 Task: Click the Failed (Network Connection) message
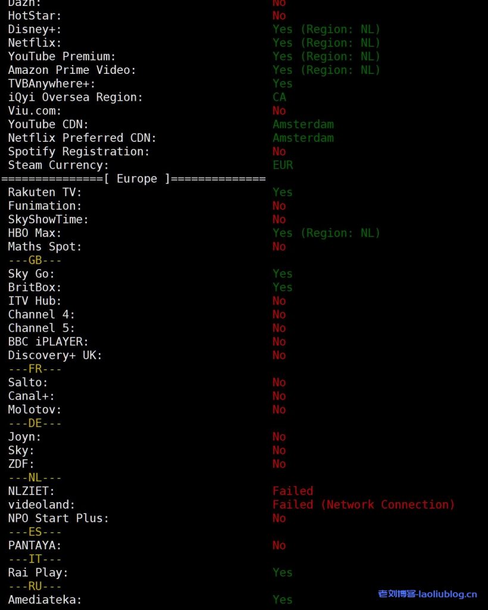click(364, 505)
